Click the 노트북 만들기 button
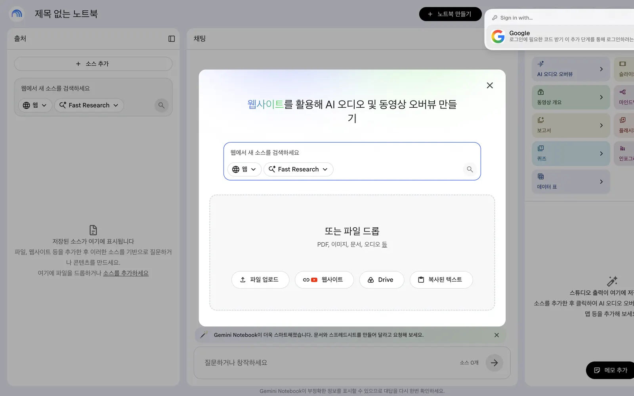This screenshot has height=396, width=634. click(450, 14)
